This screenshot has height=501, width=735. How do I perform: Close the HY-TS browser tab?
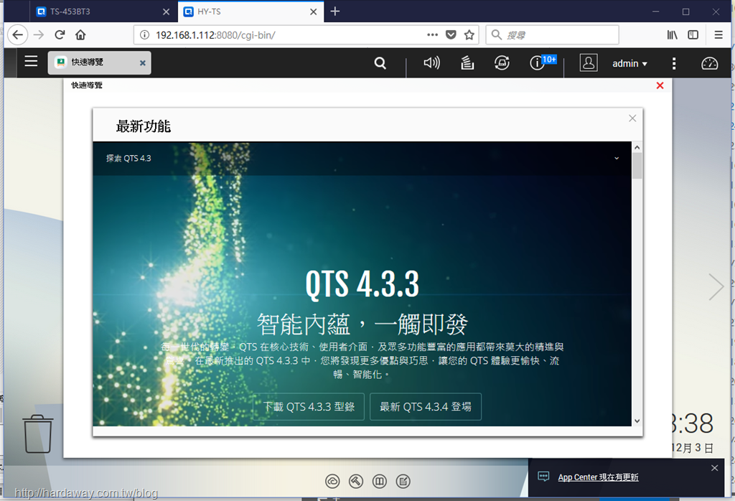click(314, 11)
